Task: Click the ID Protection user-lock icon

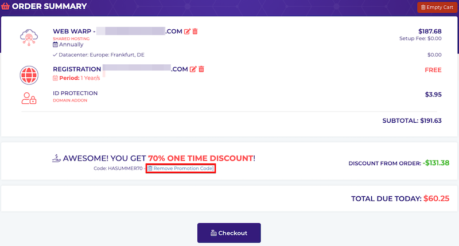Action: tap(29, 98)
